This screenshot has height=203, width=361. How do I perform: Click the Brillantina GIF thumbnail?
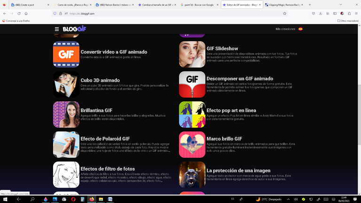66,115
